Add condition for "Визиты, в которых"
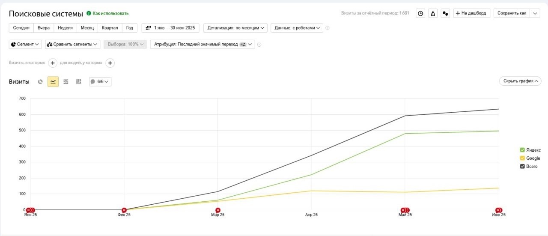The width and height of the screenshot is (548, 236). (x=53, y=63)
